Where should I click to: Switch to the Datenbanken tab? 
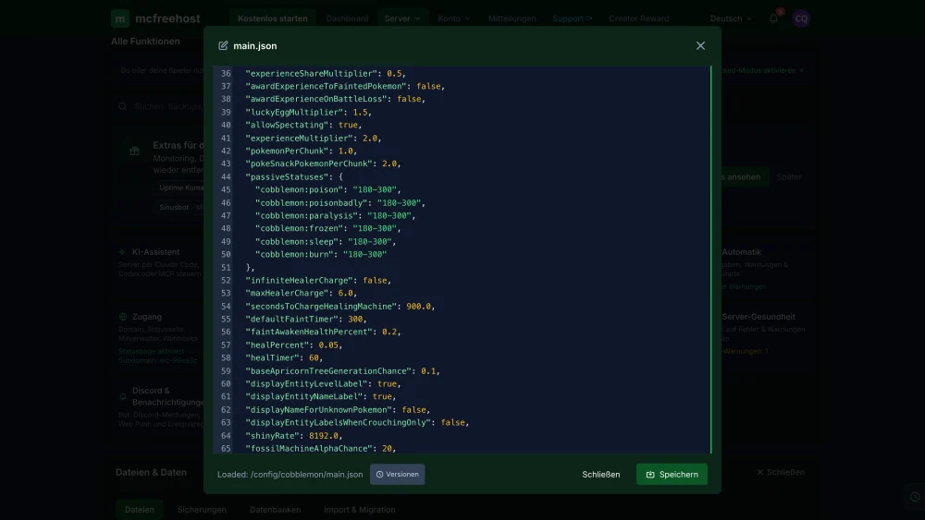tap(275, 510)
